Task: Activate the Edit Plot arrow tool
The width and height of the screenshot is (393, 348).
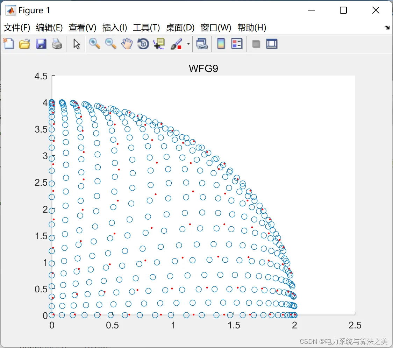Action: coord(77,44)
